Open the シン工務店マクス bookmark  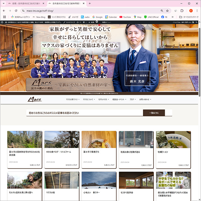pyautogui.click(x=57, y=17)
